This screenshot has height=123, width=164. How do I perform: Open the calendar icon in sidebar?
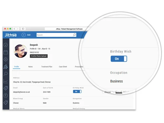[6, 52]
